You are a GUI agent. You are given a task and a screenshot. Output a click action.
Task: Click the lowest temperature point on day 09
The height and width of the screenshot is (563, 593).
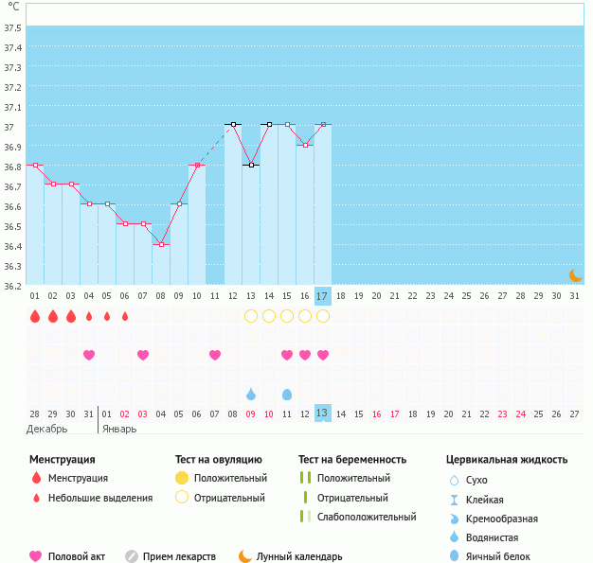(x=161, y=245)
